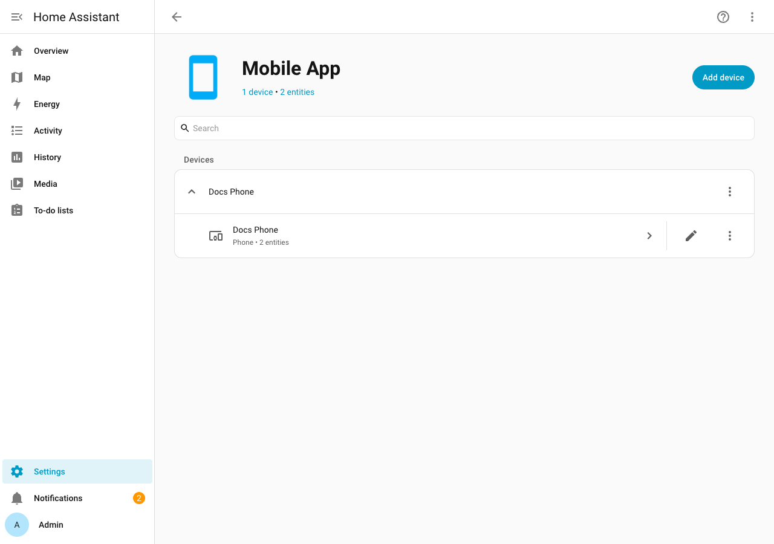Click the Notifications bell icon
The image size is (774, 544).
[x=17, y=498]
